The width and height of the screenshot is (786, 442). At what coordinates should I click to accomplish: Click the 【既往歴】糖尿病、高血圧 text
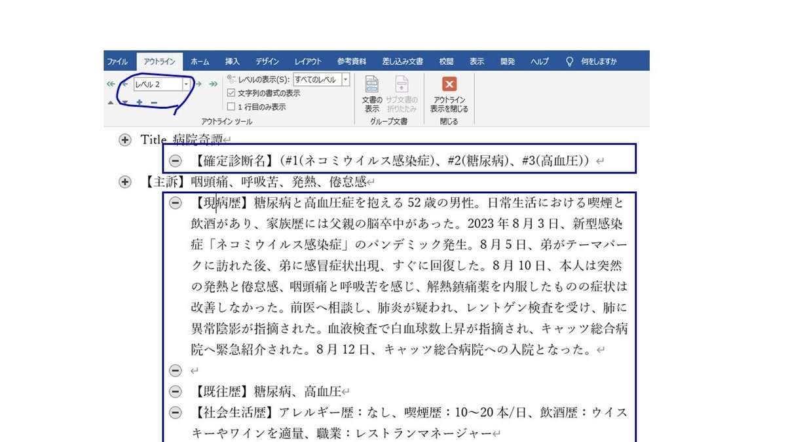(x=267, y=392)
